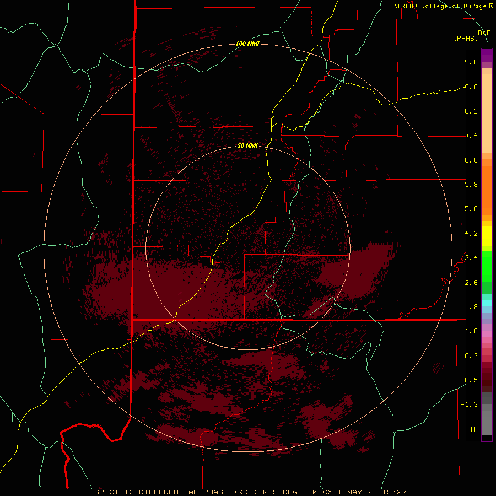The image size is (496, 496).
Task: Click the KDP product caption at bottom
Action: (250, 492)
